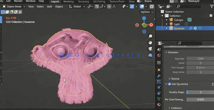Click the camera data icon beside Camera
Image resolution: width=214 pixels, height=110 pixels.
(x=189, y=20)
